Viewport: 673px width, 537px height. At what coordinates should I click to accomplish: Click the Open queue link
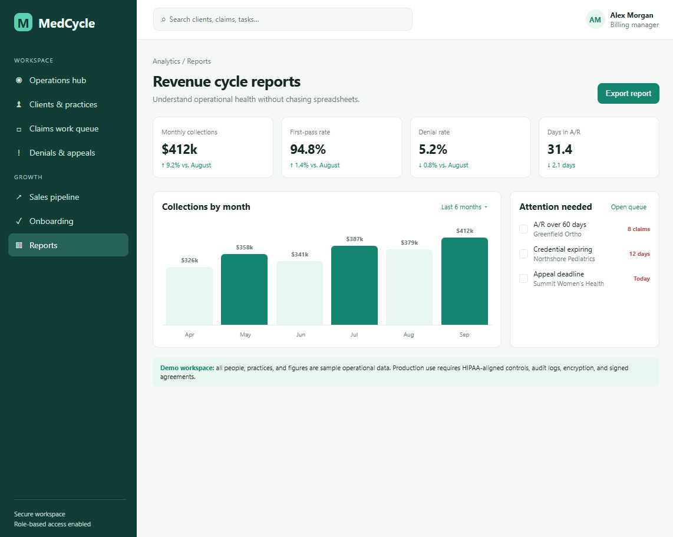628,207
